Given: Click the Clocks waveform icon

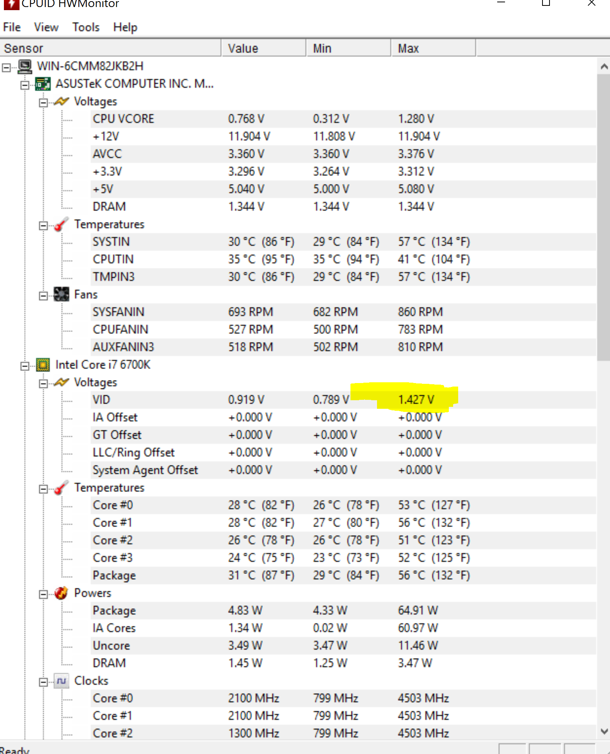Looking at the screenshot, I should [x=61, y=681].
